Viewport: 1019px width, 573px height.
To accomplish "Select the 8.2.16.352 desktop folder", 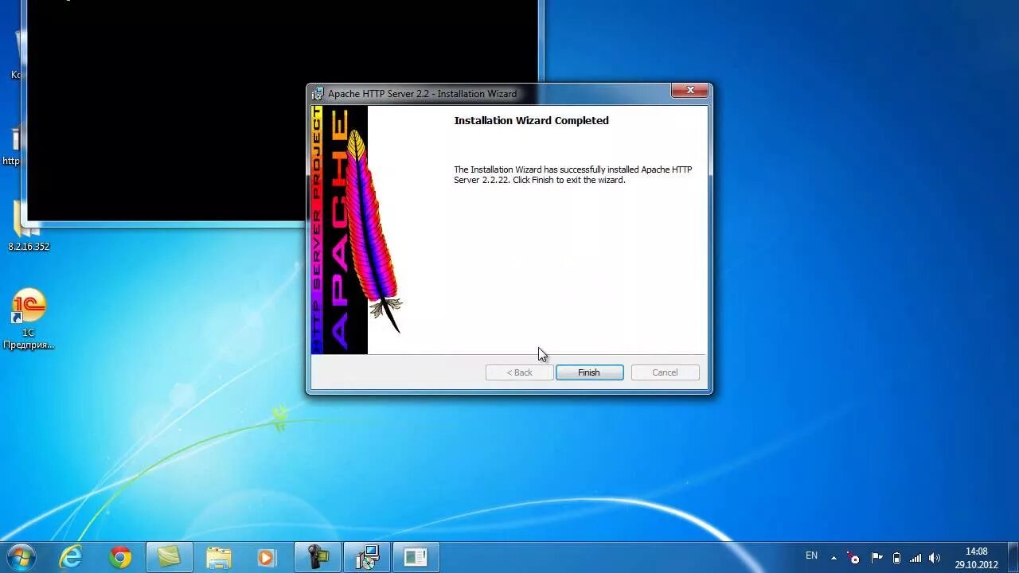I will (x=29, y=227).
